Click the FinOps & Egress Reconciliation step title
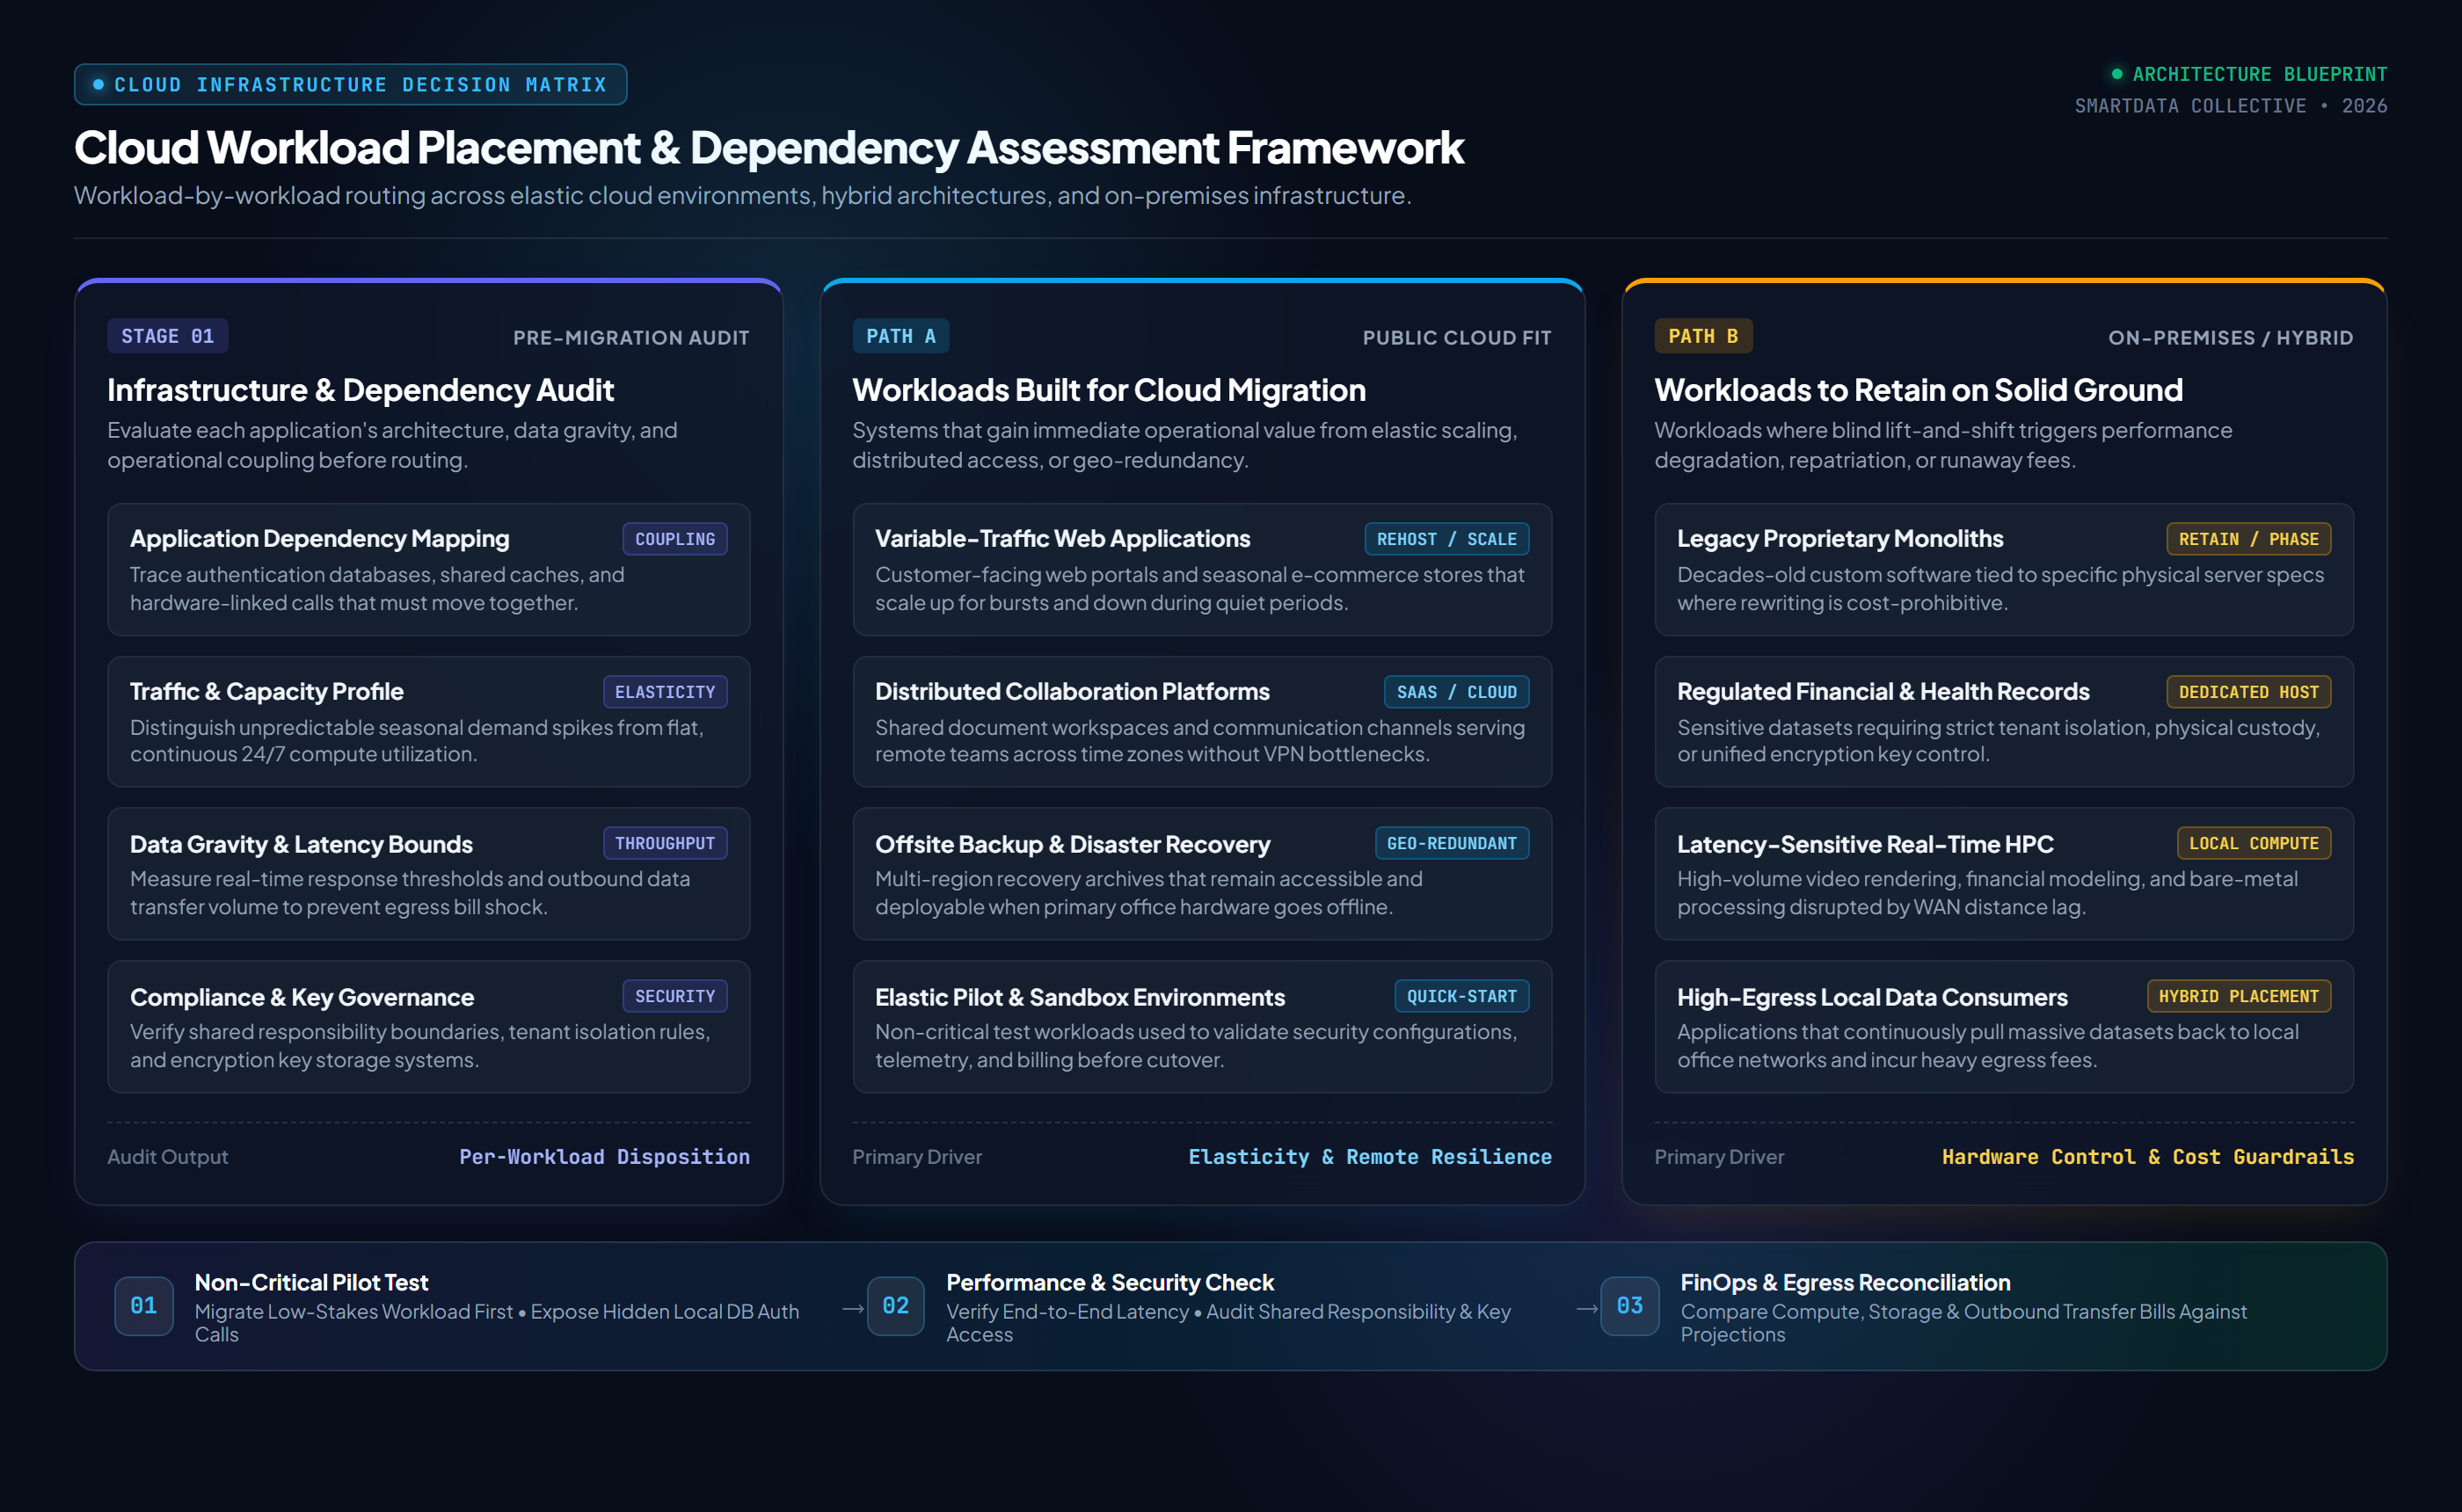Screen dimensions: 2462x1512 click(x=1845, y=1283)
